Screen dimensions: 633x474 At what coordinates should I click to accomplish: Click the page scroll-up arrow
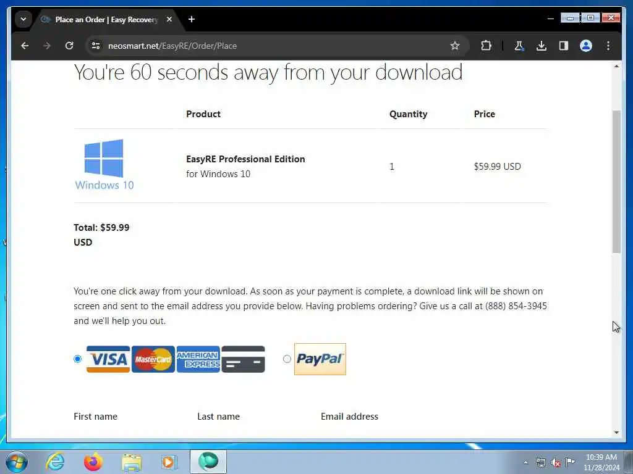[616, 67]
